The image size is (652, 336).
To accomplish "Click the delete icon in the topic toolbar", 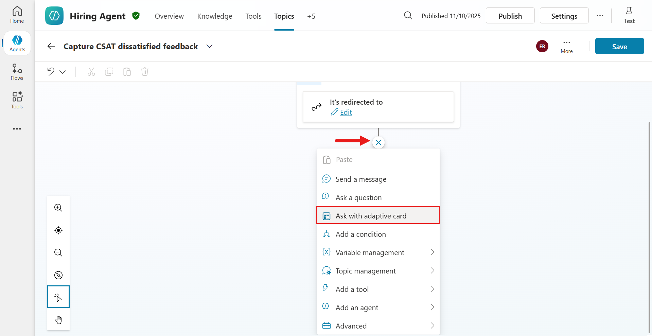I will [x=145, y=71].
